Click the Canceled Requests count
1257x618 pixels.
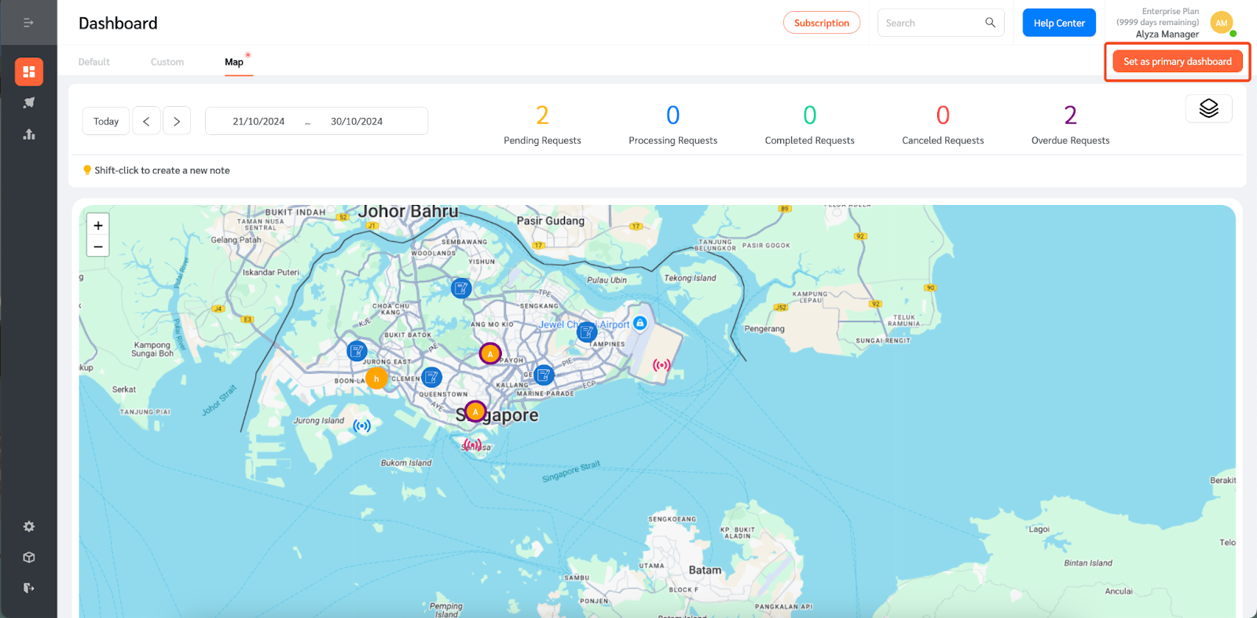pos(943,115)
